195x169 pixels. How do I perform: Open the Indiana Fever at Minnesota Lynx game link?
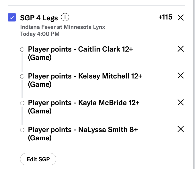[x=63, y=27]
